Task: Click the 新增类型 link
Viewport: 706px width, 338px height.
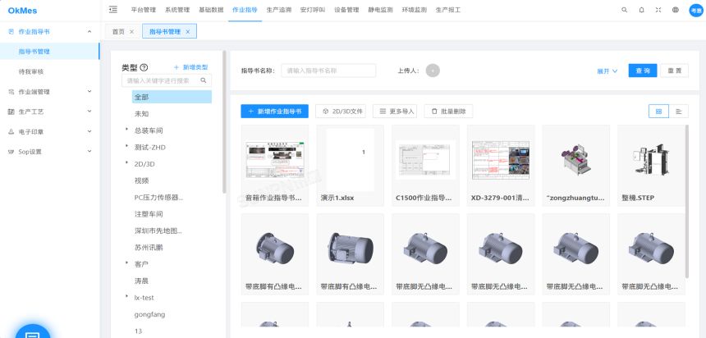Action: (191, 67)
